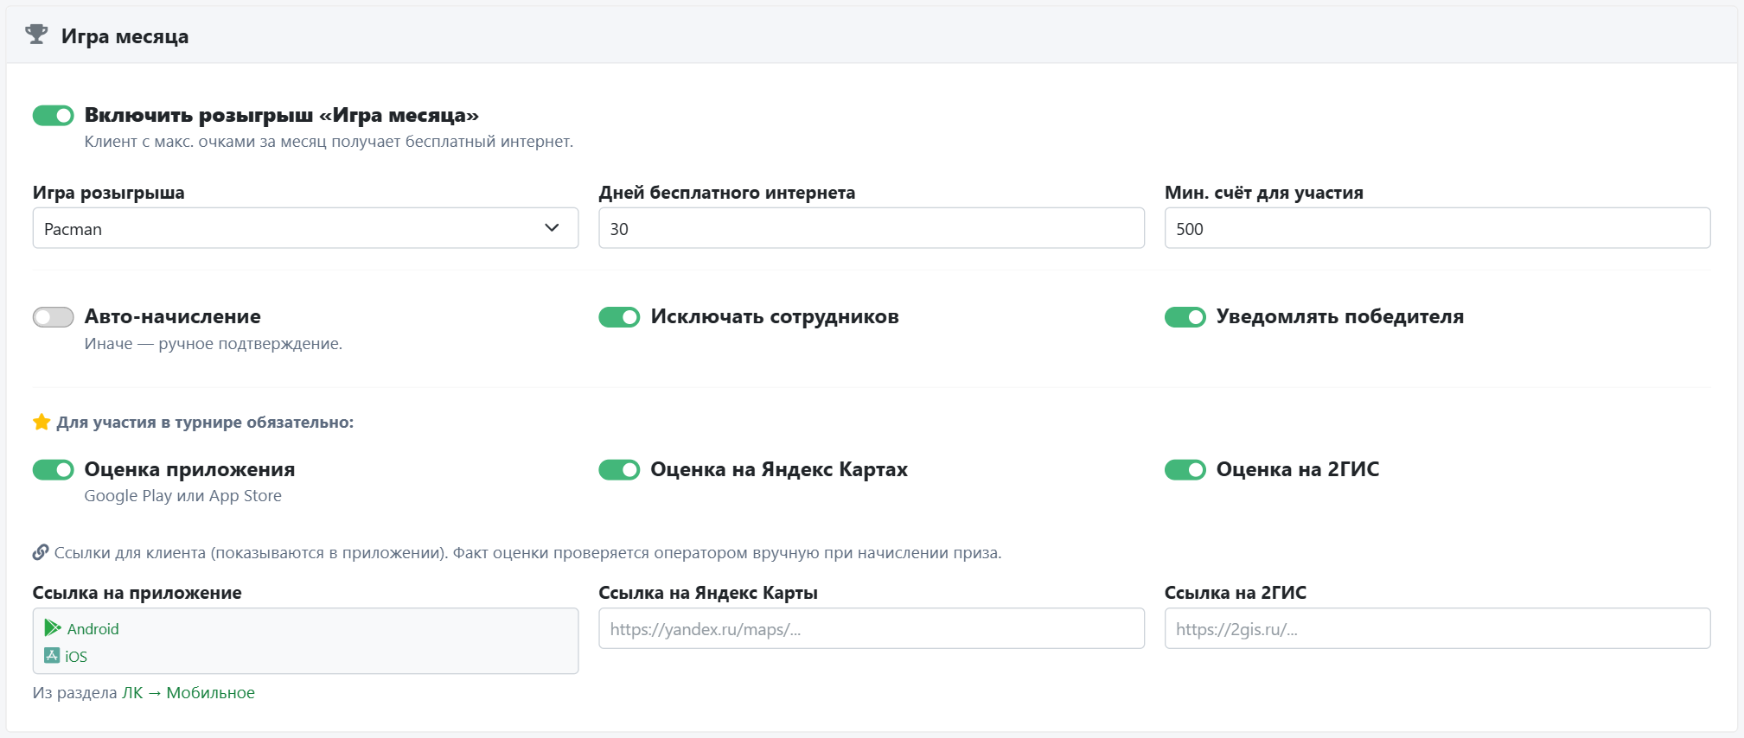Screen dimensions: 1744x738
Task: Focus the Ссылка на Яндекс Карты input
Action: 872,628
